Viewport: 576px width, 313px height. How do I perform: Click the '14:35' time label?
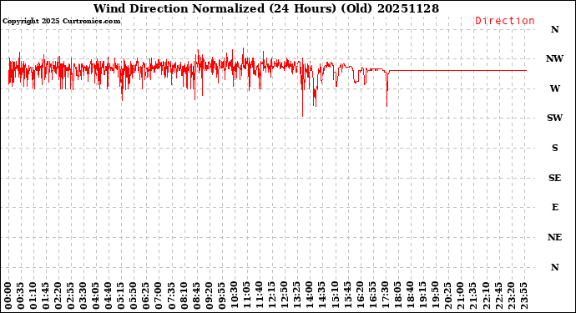click(321, 296)
